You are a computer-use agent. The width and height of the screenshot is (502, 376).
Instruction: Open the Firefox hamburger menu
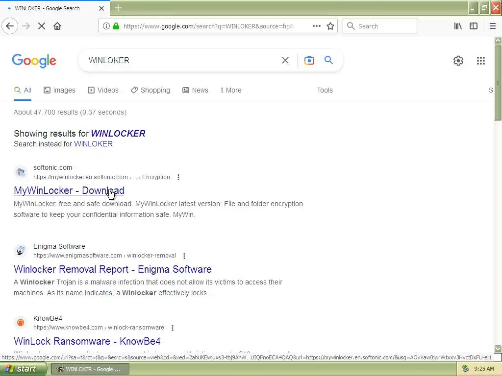click(x=493, y=26)
